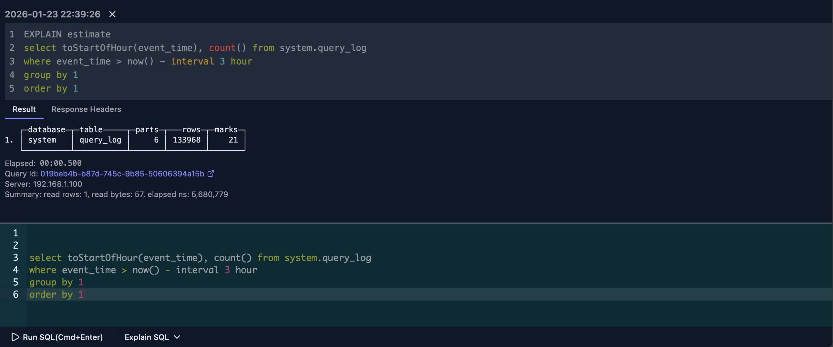Screen dimensions: 833x347
Task: Click the 2026-01-23 22:39:26 tab title
Action: [52, 14]
